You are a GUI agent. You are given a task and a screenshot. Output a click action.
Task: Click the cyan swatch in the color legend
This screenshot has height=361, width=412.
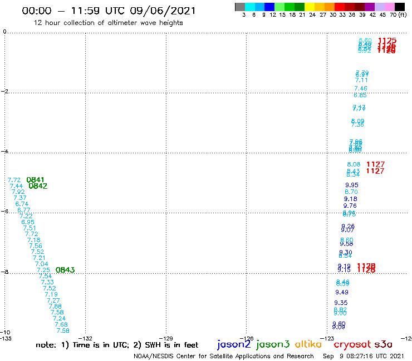[250, 7]
